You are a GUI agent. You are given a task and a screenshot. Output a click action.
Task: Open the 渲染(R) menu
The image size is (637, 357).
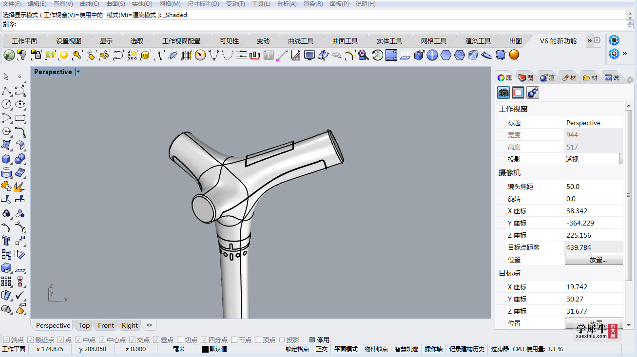click(x=313, y=4)
